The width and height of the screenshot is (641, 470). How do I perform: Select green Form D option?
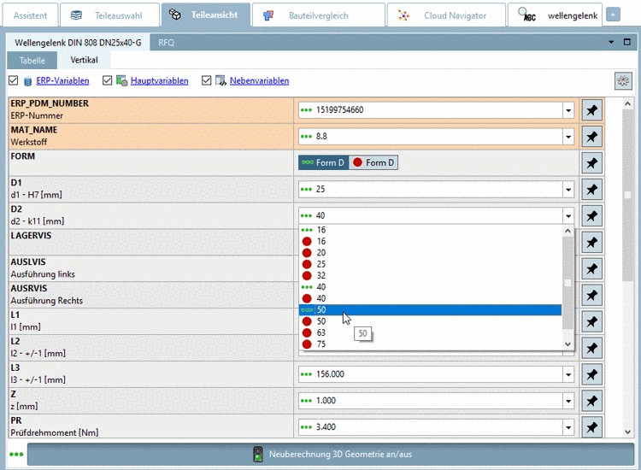323,162
